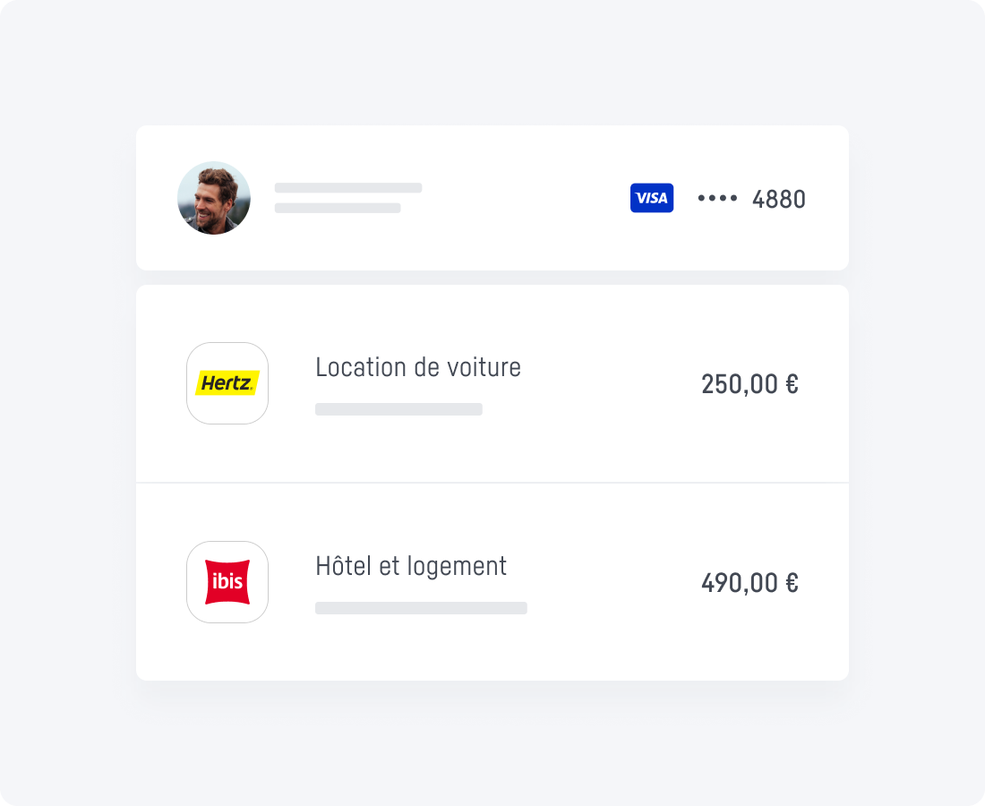The width and height of the screenshot is (985, 806).
Task: Select the card number ending 4880
Action: point(779,199)
